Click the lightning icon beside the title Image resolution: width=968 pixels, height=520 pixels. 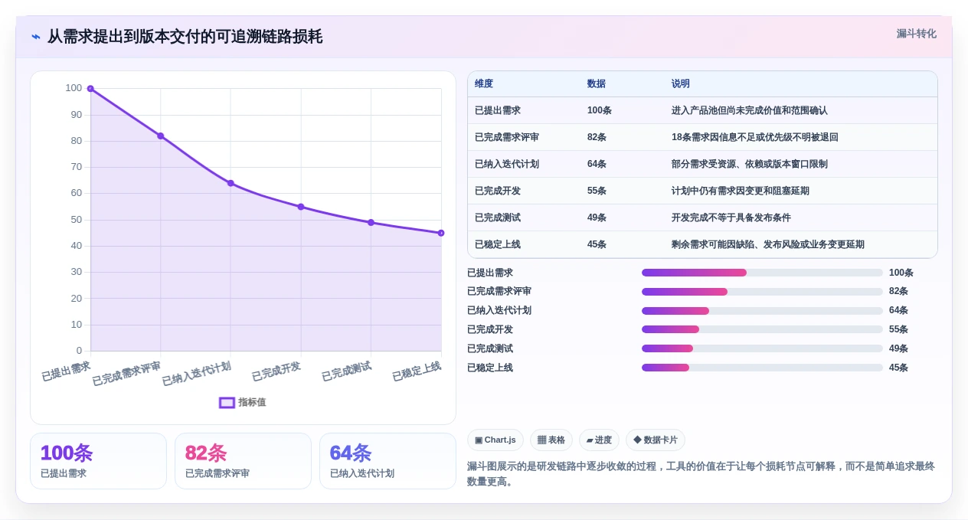pyautogui.click(x=36, y=37)
